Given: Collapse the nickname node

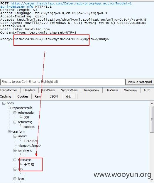Looking at the screenshot, I should pyautogui.click(x=15, y=160).
